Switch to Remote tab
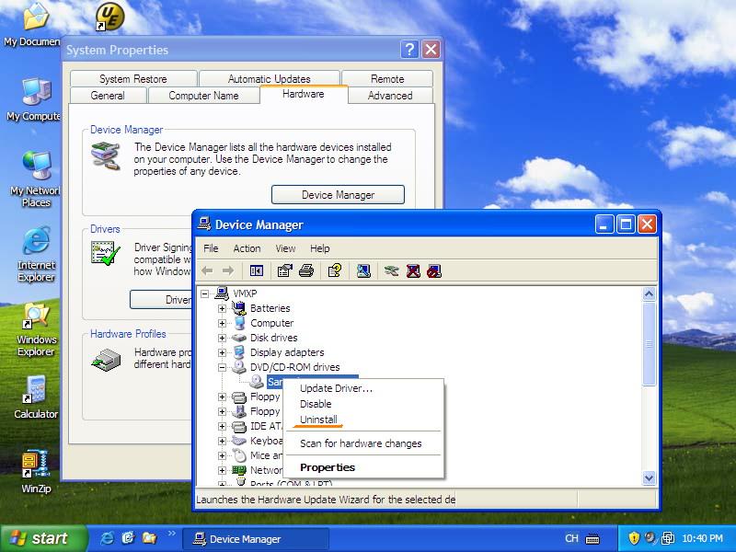The image size is (736, 552). pyautogui.click(x=387, y=78)
